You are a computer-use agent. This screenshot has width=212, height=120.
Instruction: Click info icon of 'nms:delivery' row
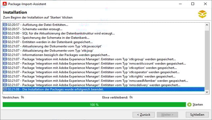coord(5,85)
